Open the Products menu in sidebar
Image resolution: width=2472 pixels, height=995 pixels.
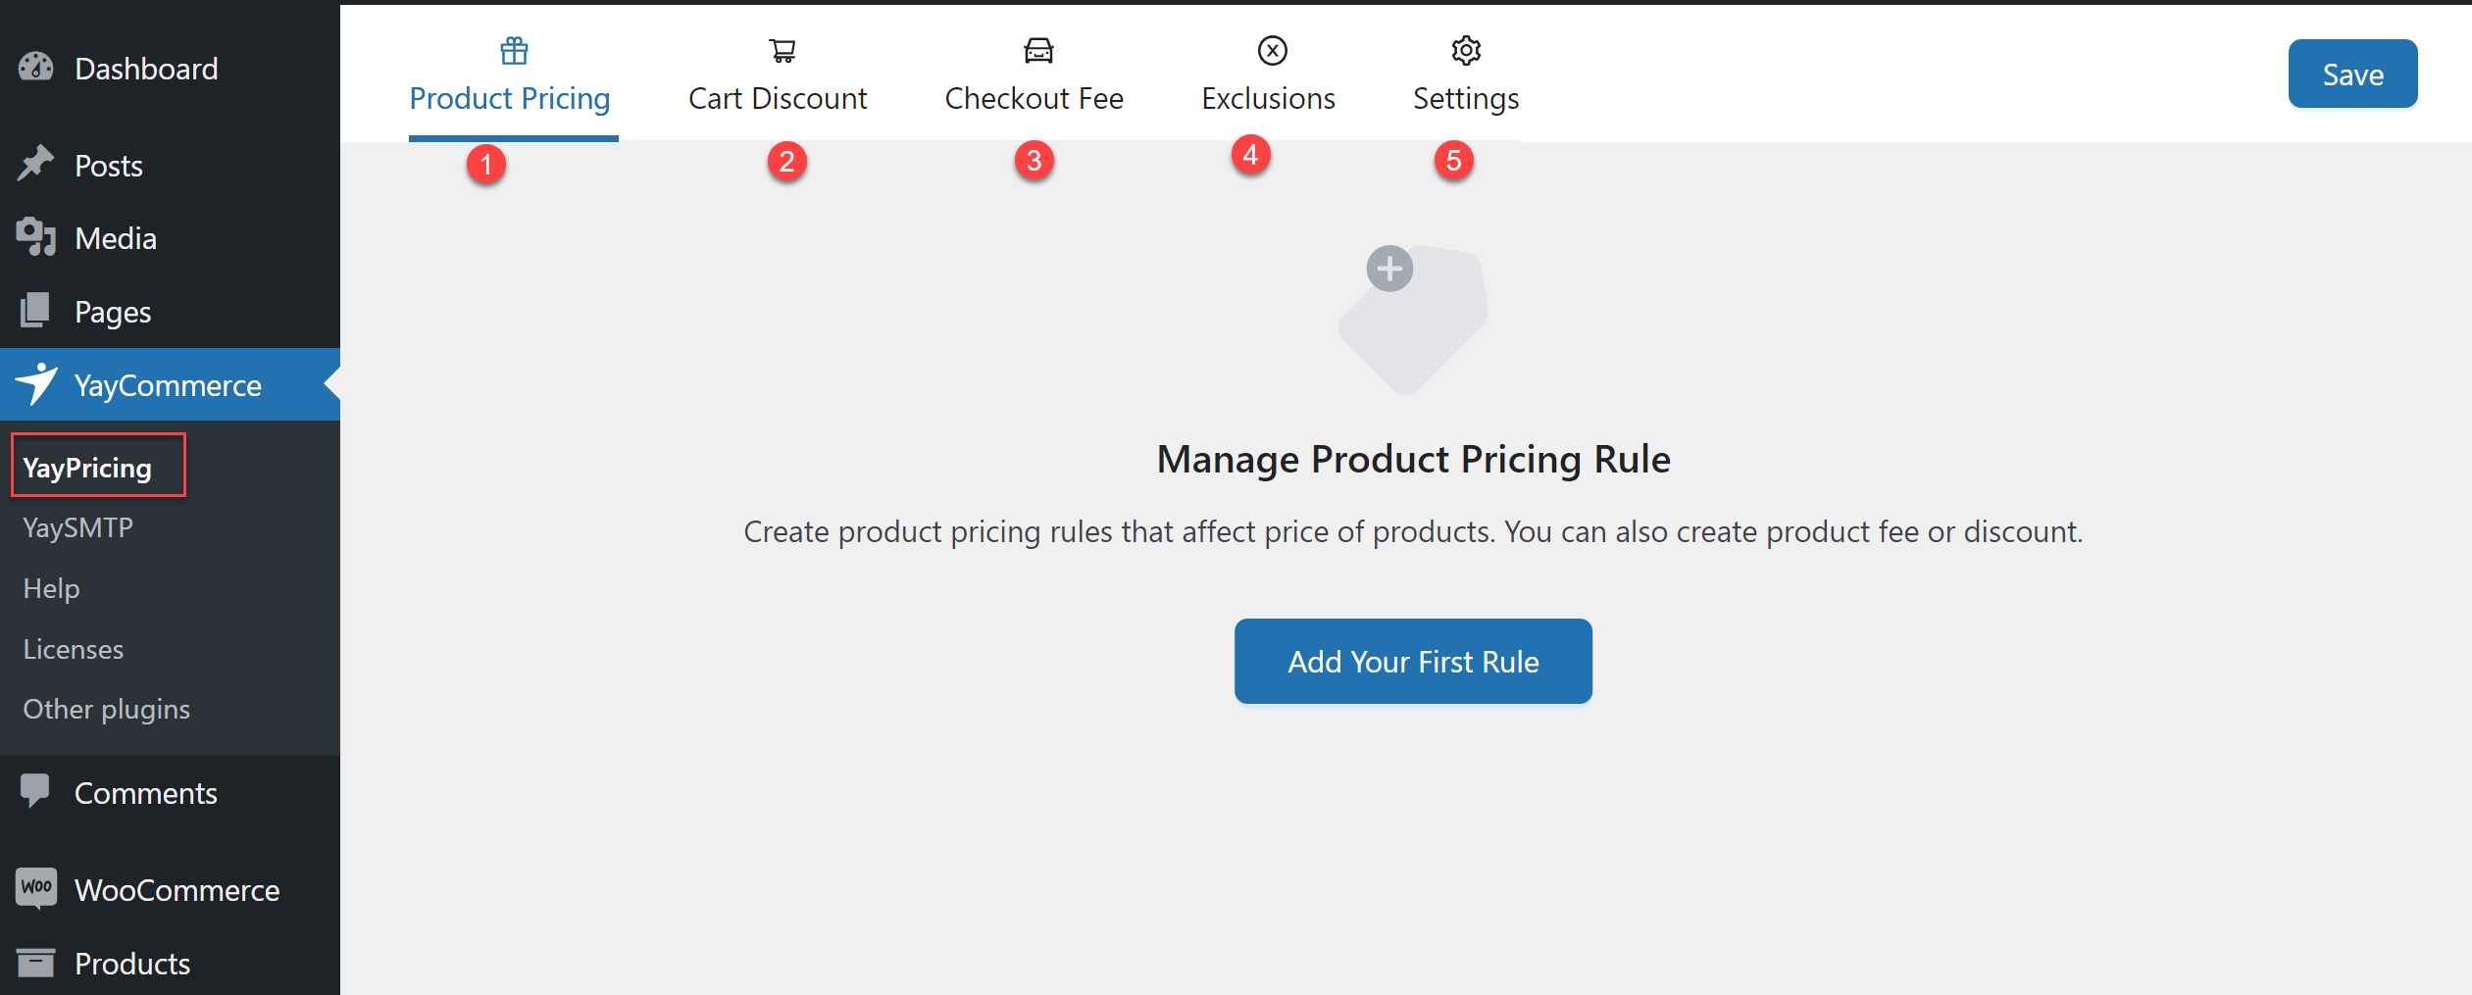pos(132,963)
